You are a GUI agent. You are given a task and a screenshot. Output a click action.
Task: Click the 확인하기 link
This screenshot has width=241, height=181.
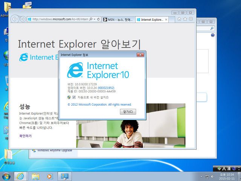pyautogui.click(x=25, y=136)
